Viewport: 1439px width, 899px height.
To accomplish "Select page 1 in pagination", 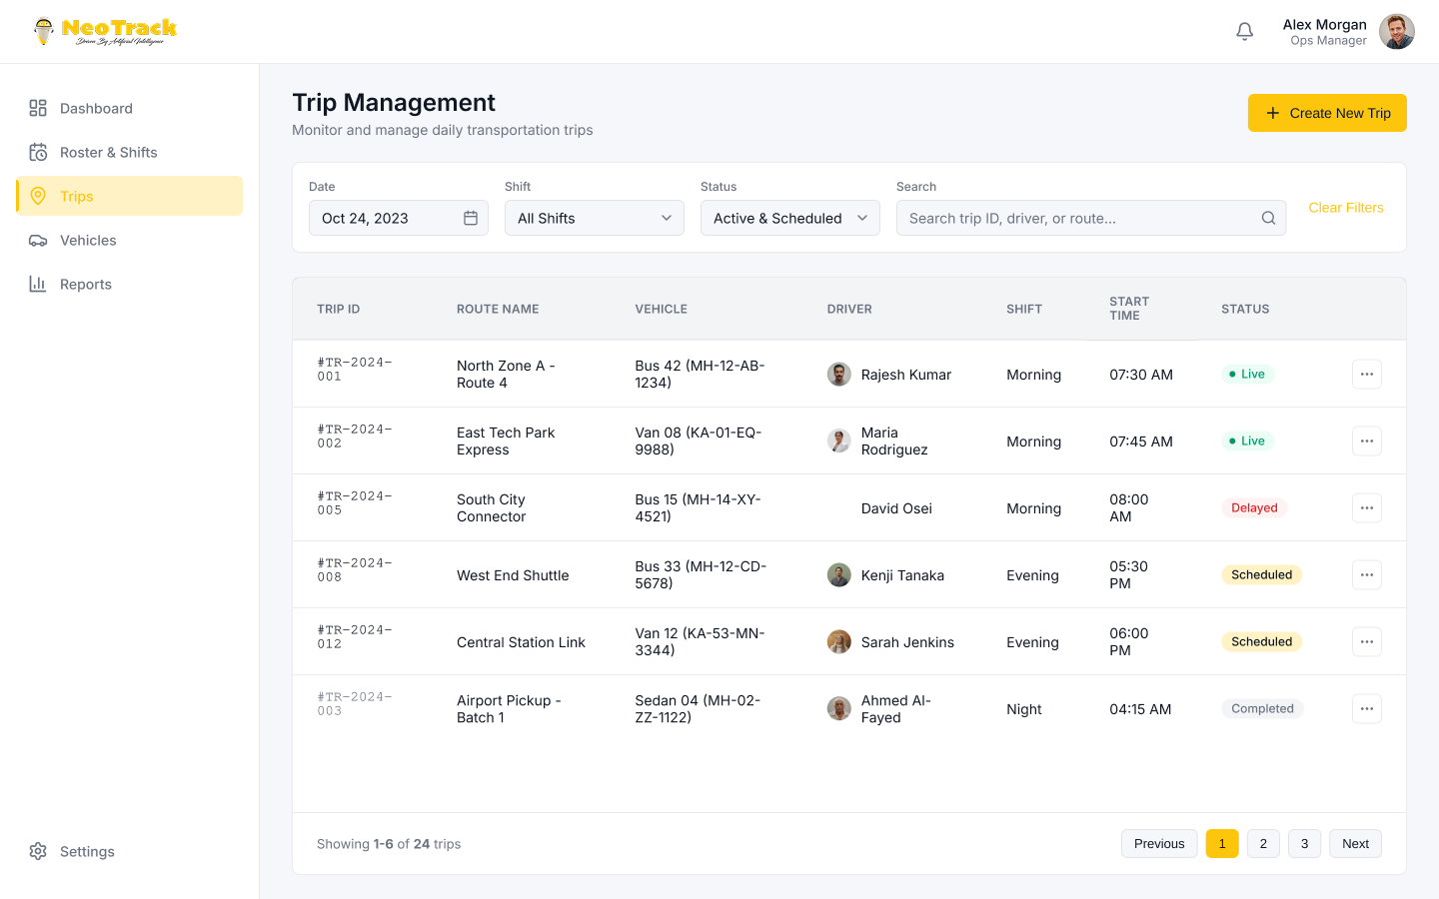I will pos(1222,844).
